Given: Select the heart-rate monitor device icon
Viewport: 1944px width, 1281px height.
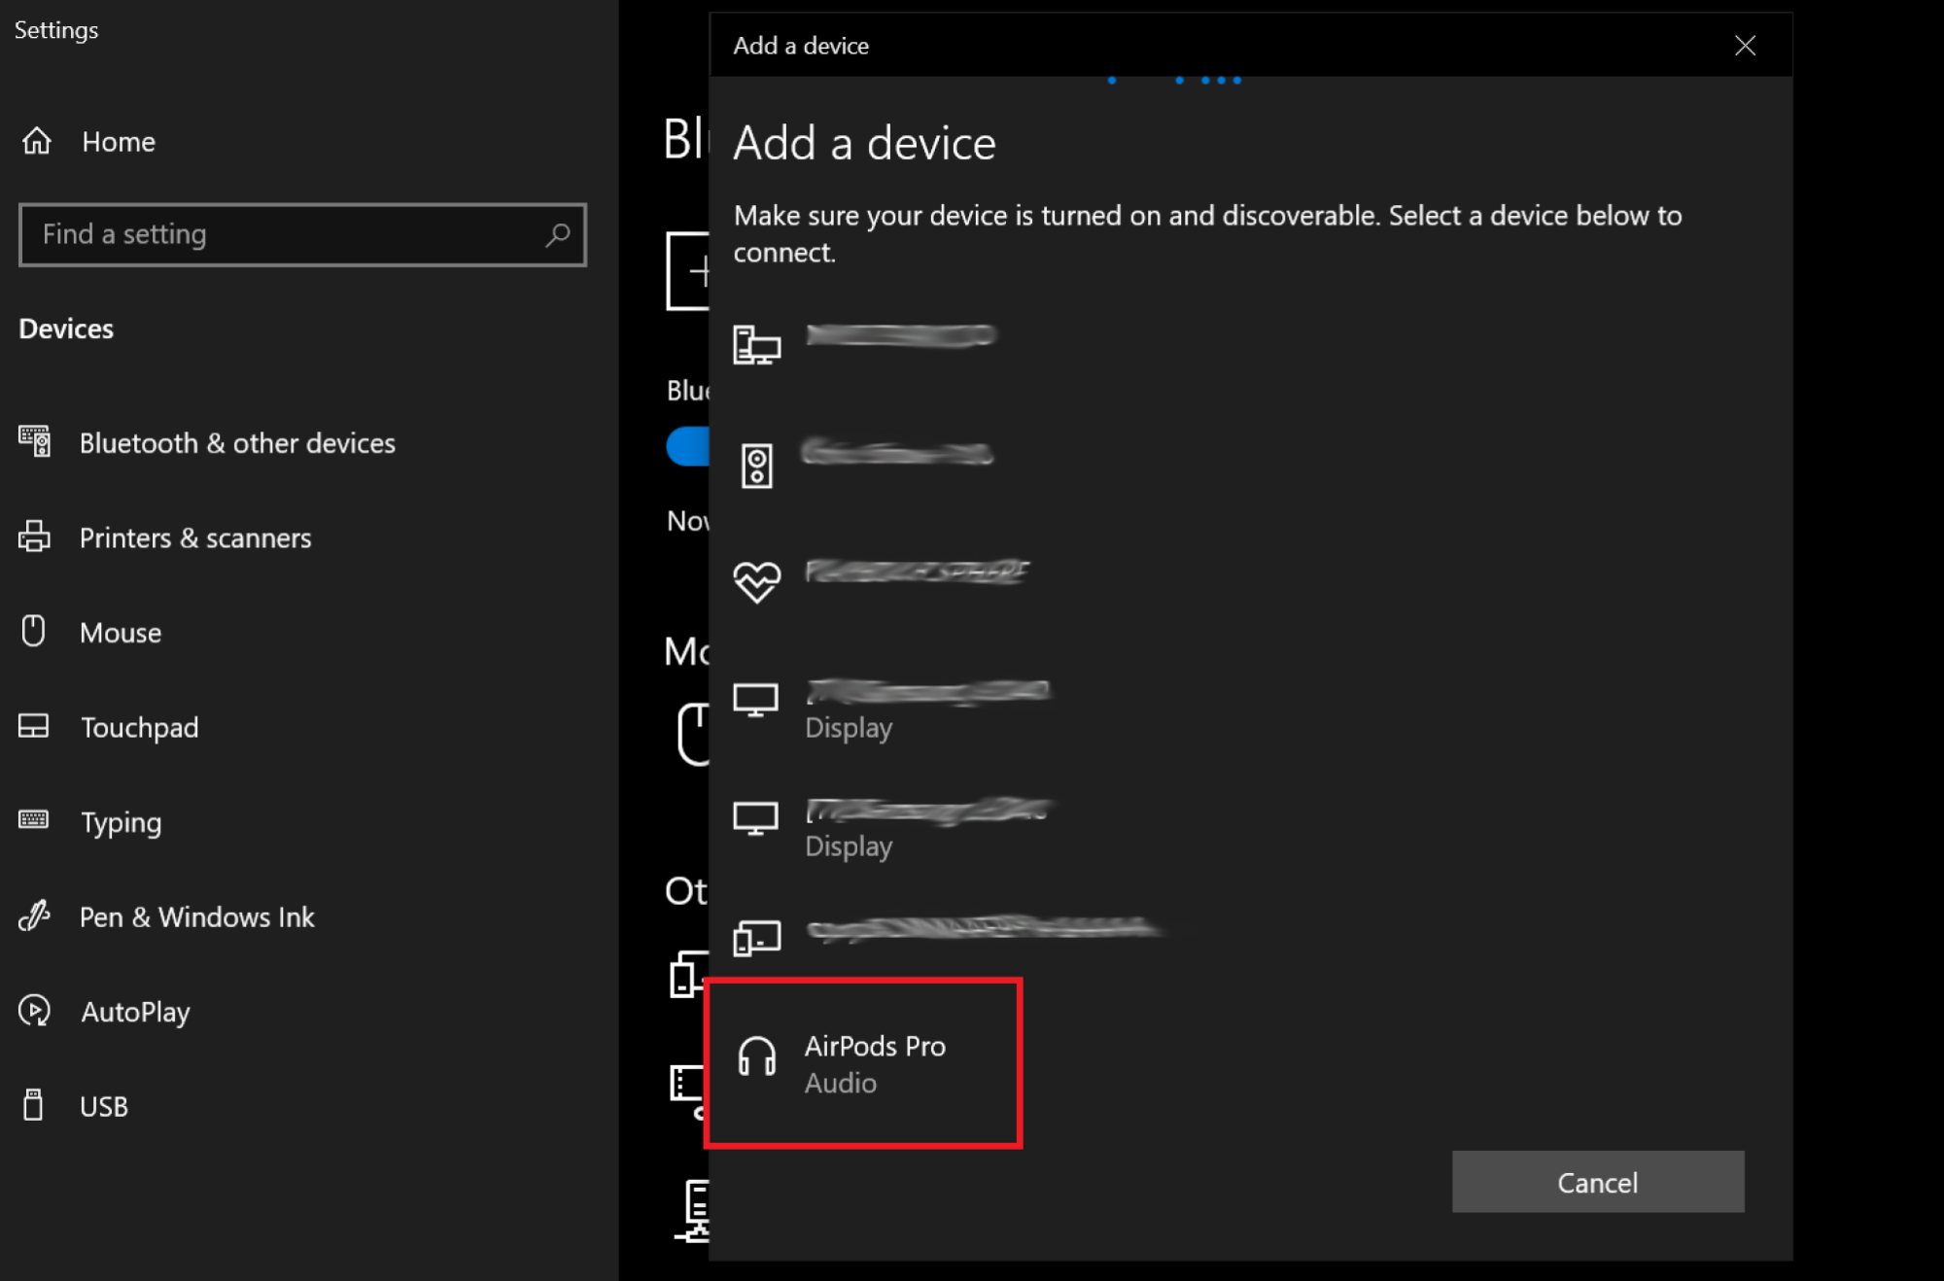Looking at the screenshot, I should click(758, 580).
